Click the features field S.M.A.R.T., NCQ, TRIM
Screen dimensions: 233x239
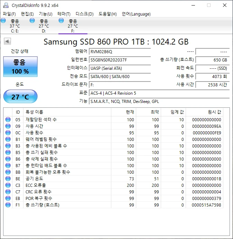point(159,101)
